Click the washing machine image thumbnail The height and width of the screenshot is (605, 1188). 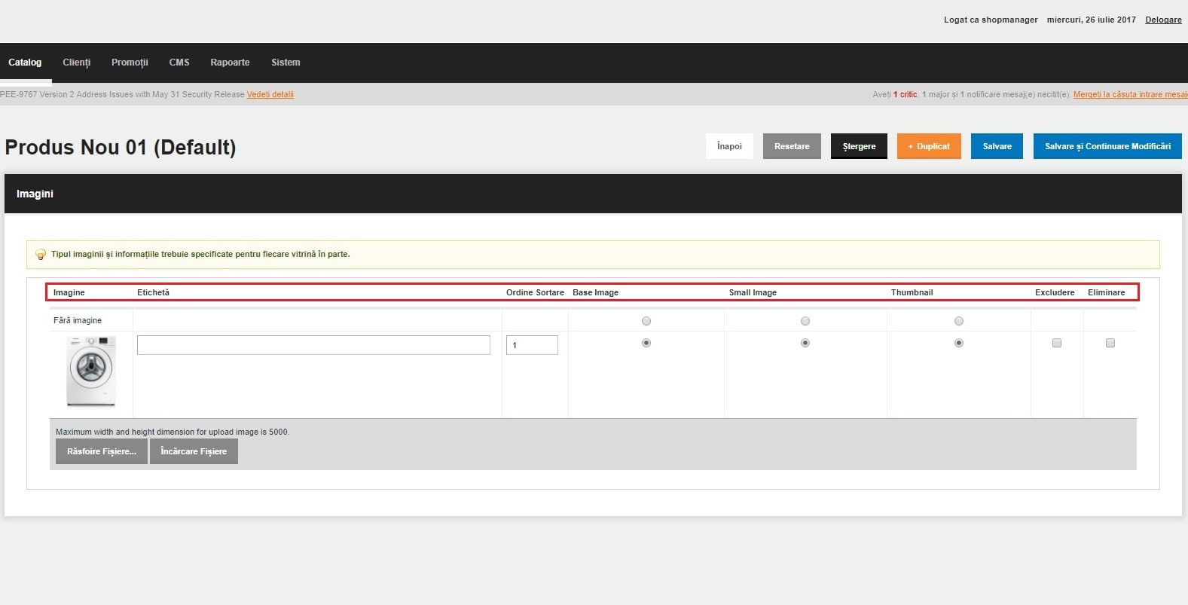[x=91, y=371]
